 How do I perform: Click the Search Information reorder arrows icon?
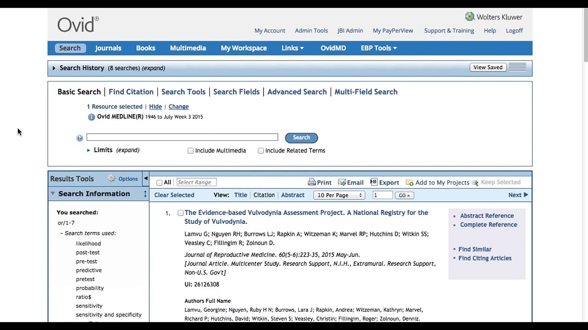pyautogui.click(x=145, y=194)
